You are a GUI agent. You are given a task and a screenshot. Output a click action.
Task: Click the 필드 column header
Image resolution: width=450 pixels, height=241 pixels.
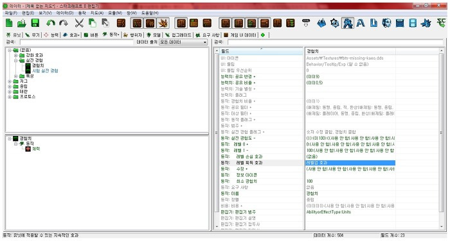point(261,51)
